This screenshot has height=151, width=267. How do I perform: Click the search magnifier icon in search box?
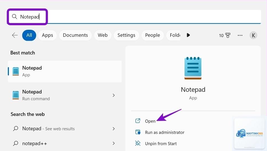[15, 17]
